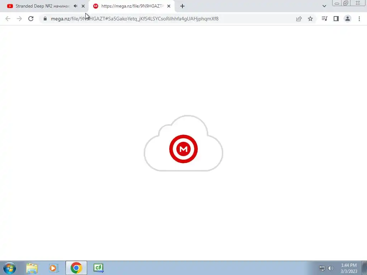This screenshot has width=367, height=275.
Task: Open Windows Explorer from taskbar
Action: tap(32, 268)
